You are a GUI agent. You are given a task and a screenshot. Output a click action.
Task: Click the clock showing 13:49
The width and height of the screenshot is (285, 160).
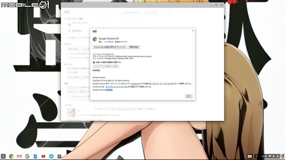tap(264, 156)
